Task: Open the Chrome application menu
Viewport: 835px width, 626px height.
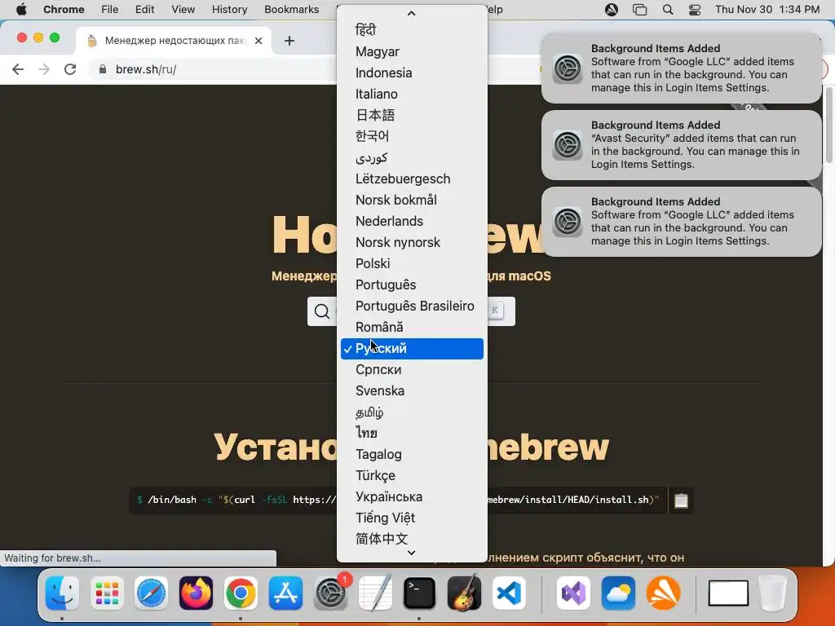Action: coord(64,9)
